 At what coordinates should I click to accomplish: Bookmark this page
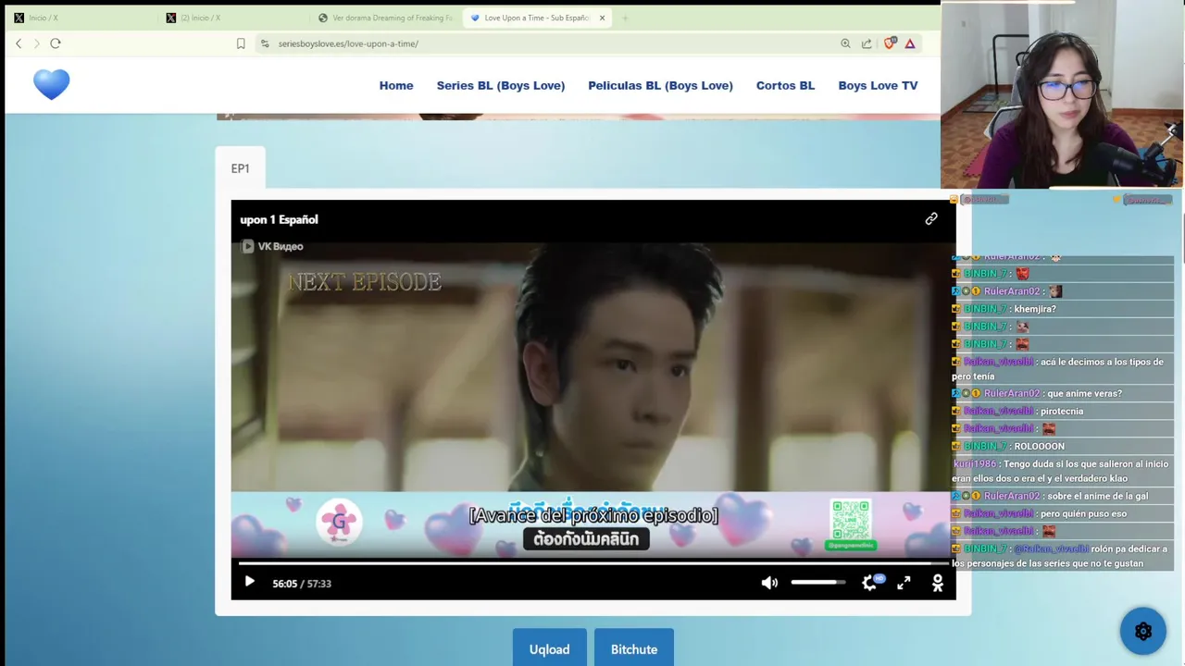tap(241, 43)
